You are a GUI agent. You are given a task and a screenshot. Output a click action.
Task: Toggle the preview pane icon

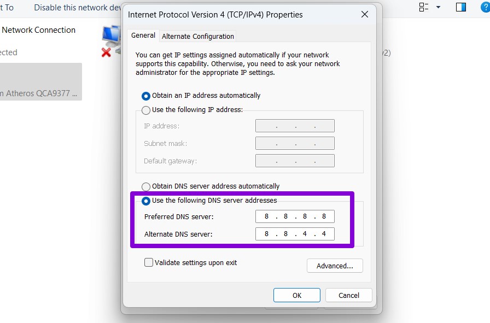pyautogui.click(x=460, y=8)
